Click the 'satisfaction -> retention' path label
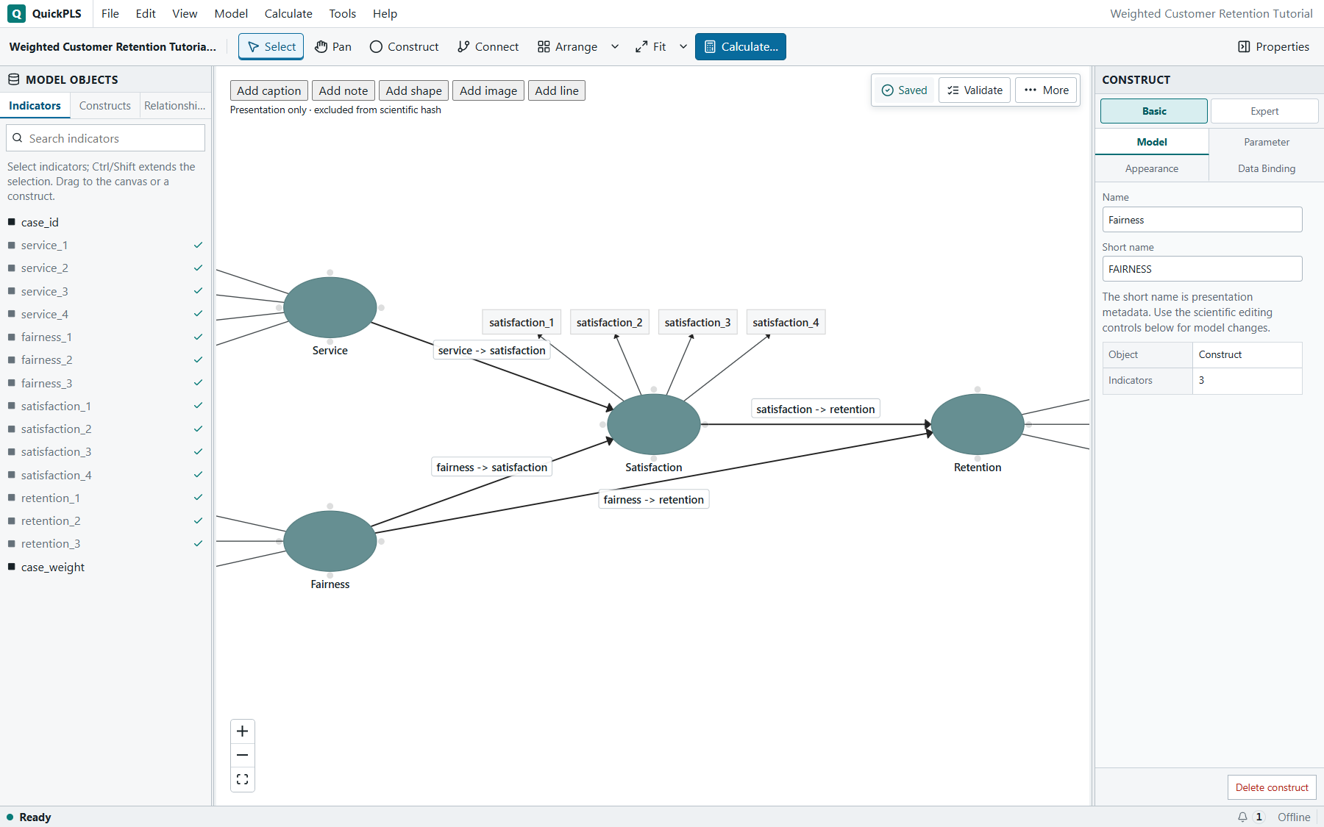 click(816, 409)
